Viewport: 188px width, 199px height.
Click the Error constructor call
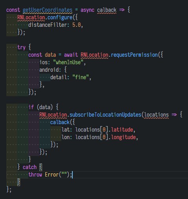[52, 175]
